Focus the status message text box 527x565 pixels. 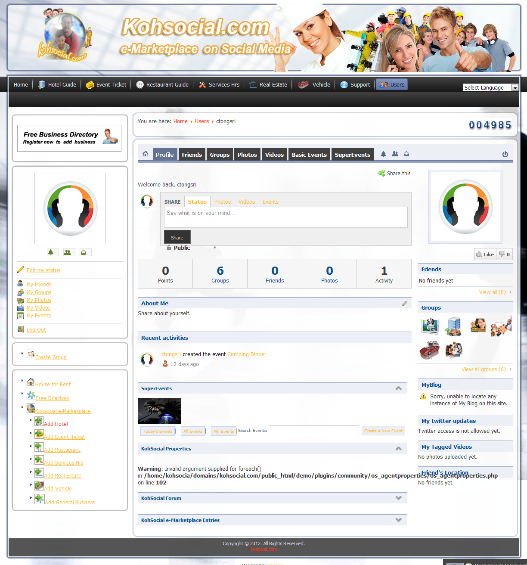(286, 217)
